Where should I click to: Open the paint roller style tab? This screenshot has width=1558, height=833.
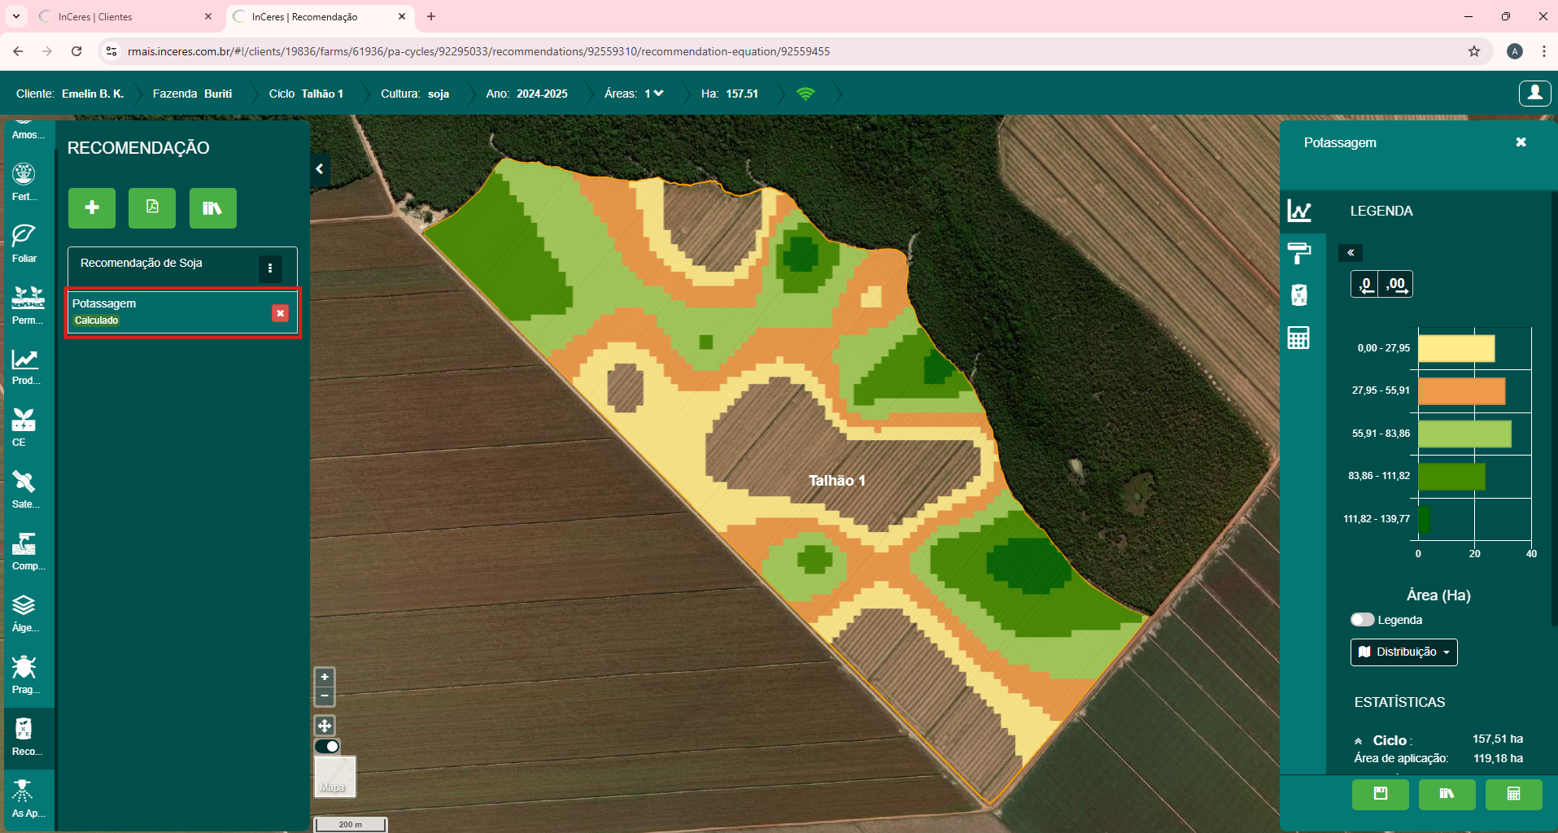(1299, 253)
